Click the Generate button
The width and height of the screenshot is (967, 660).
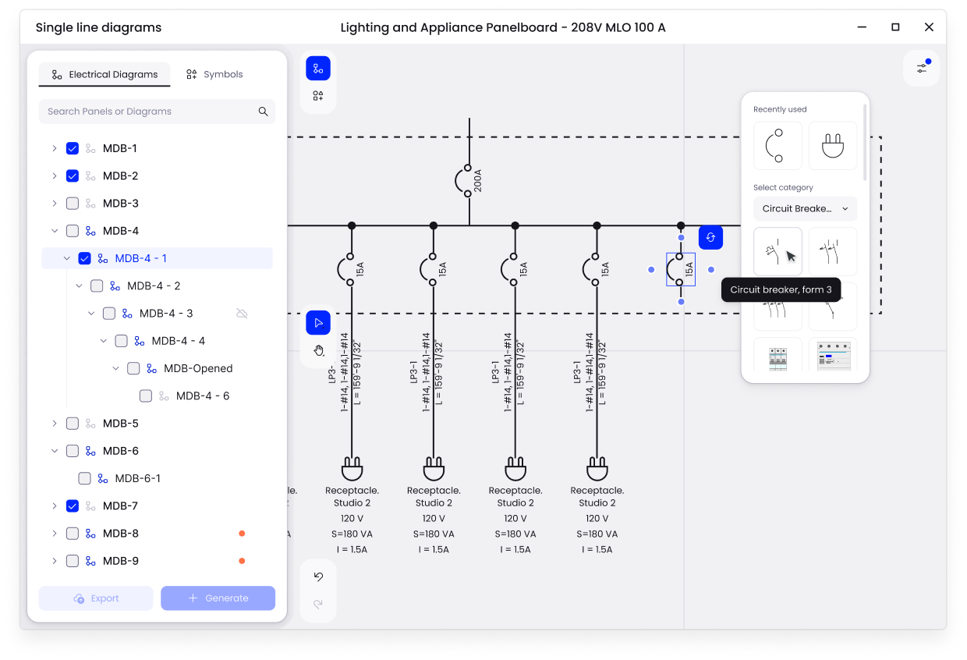point(218,598)
